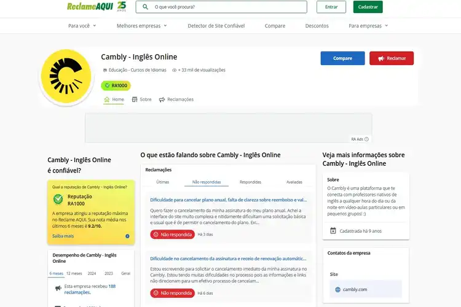Click the Não respondida badge, Há 6 dias
This screenshot has height=307, width=461.
tap(172, 293)
